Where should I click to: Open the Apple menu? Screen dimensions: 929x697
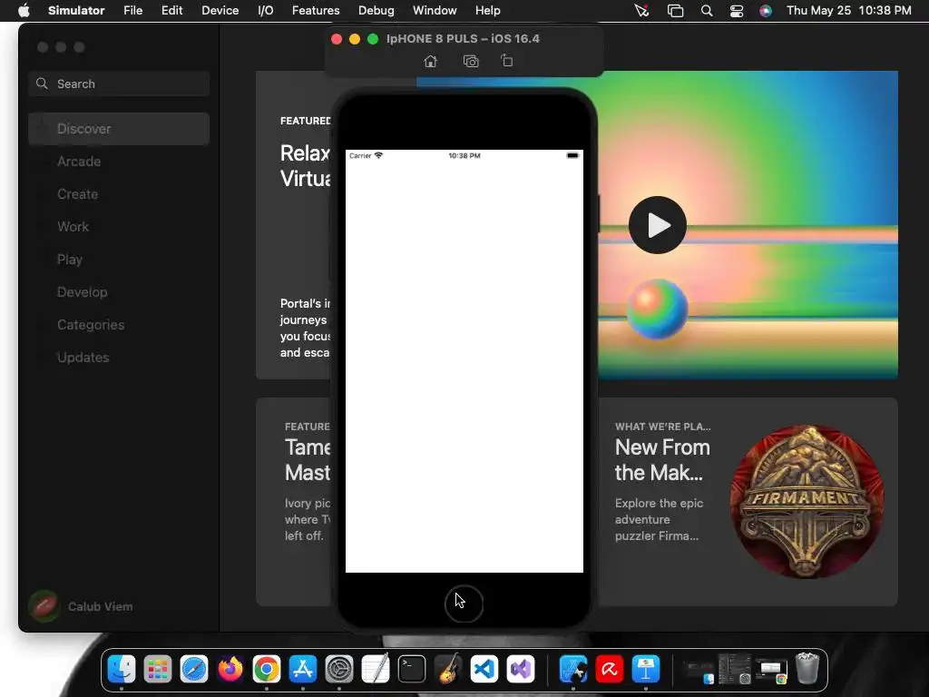tap(24, 10)
